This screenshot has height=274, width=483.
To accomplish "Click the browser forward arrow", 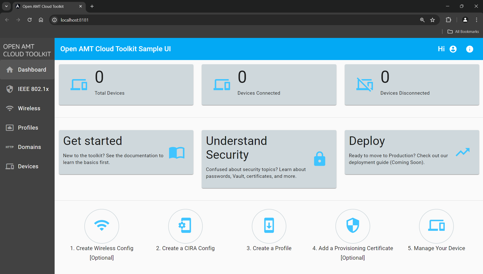I will (18, 20).
